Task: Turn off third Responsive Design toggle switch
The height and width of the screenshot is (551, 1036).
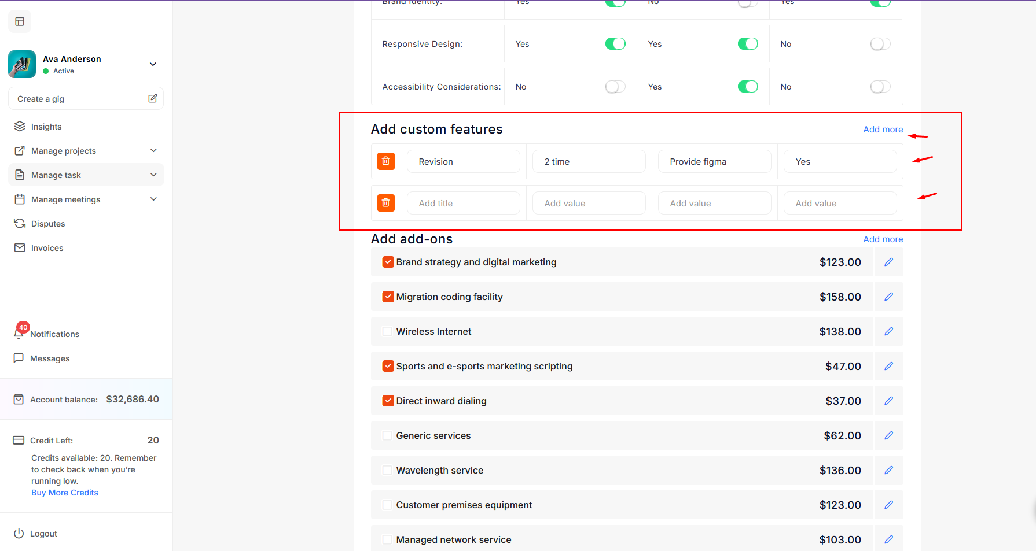Action: coord(880,44)
